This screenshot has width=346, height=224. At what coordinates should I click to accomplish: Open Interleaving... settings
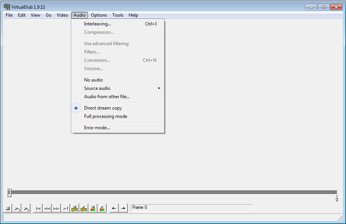(x=118, y=24)
